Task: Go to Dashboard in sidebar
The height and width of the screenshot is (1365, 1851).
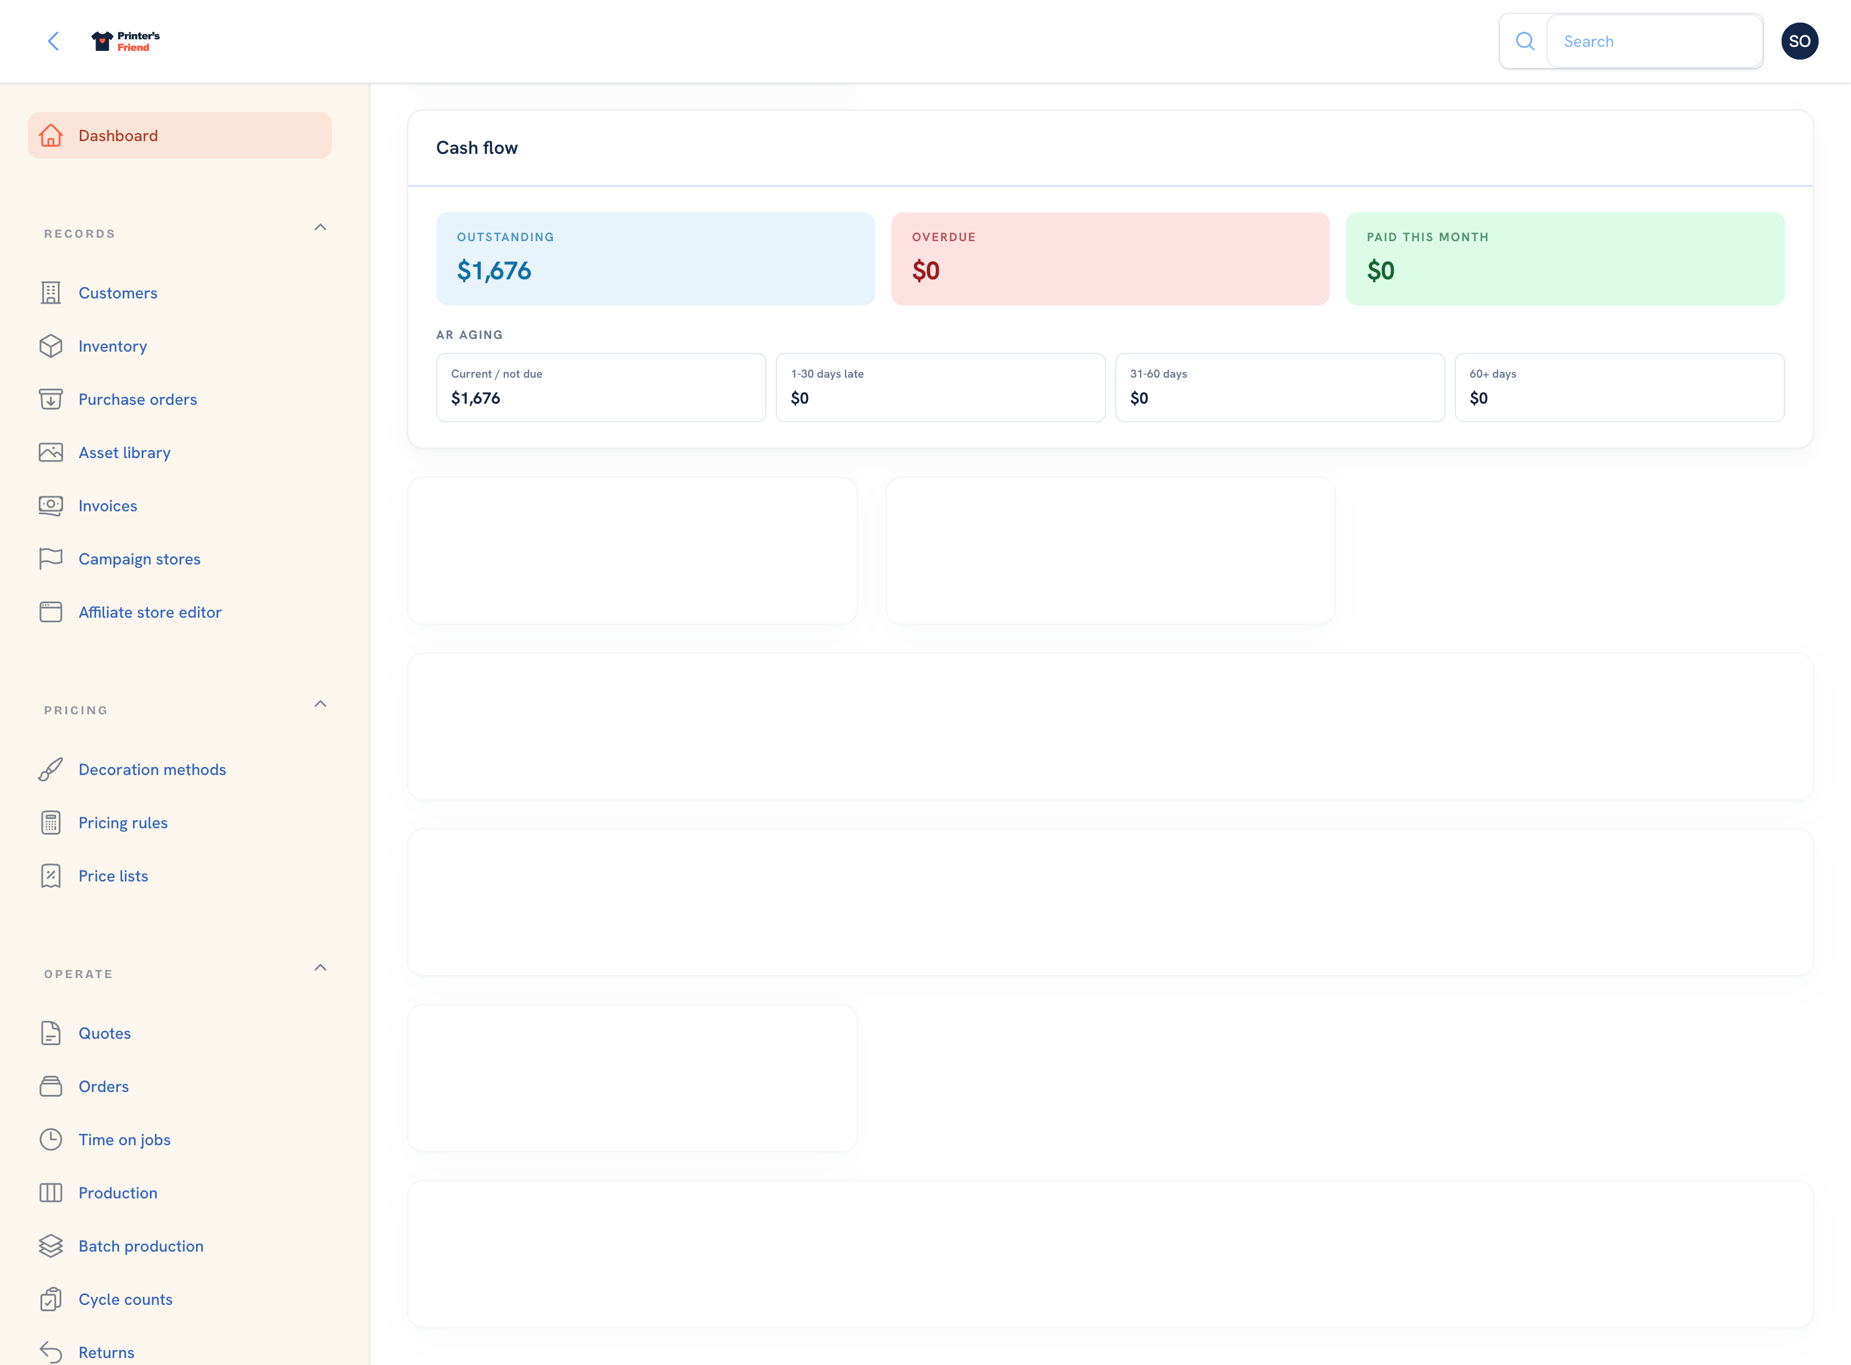Action: 180,135
